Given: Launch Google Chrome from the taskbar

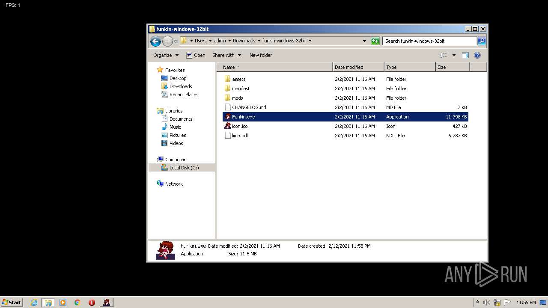Looking at the screenshot, I should (77, 302).
